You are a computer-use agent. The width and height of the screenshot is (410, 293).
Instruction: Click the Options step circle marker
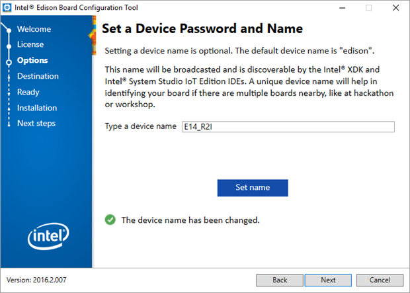click(x=9, y=61)
